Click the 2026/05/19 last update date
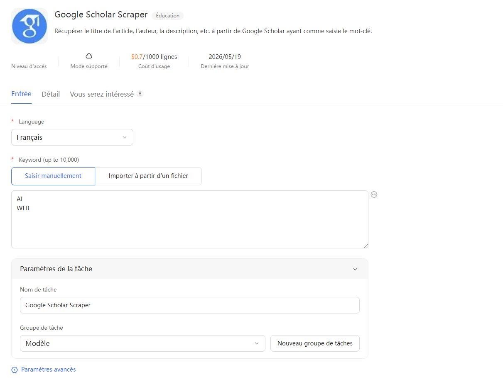 [x=225, y=57]
